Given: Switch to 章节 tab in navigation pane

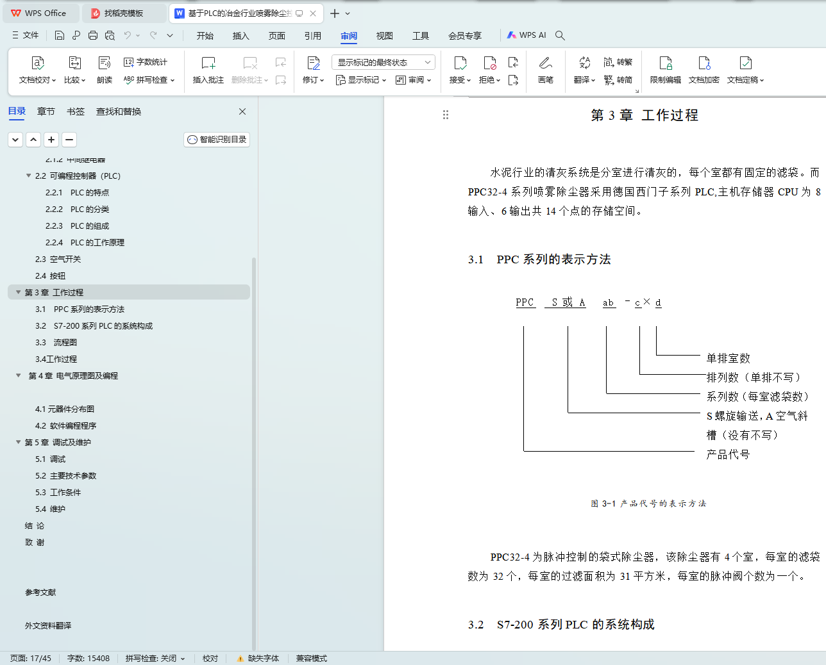Looking at the screenshot, I should coord(46,111).
